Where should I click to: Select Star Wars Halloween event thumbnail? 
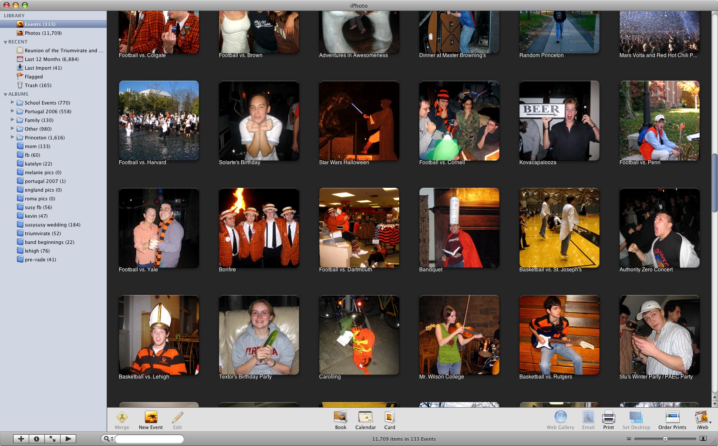coord(359,121)
